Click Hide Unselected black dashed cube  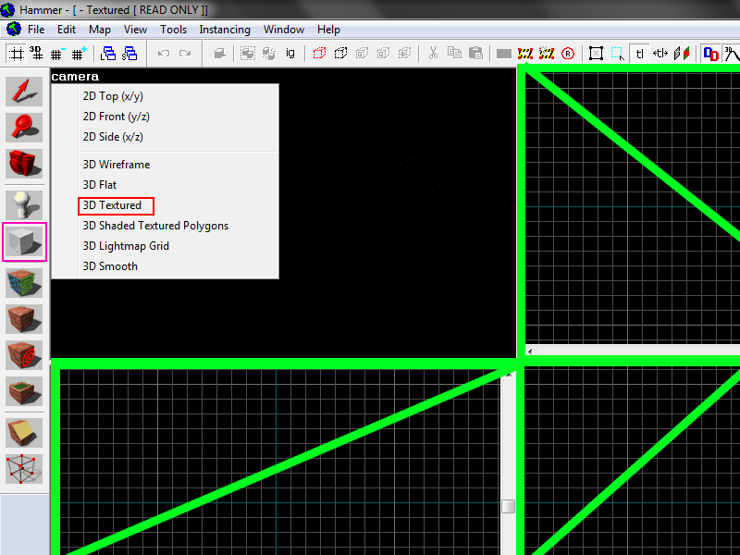[340, 54]
